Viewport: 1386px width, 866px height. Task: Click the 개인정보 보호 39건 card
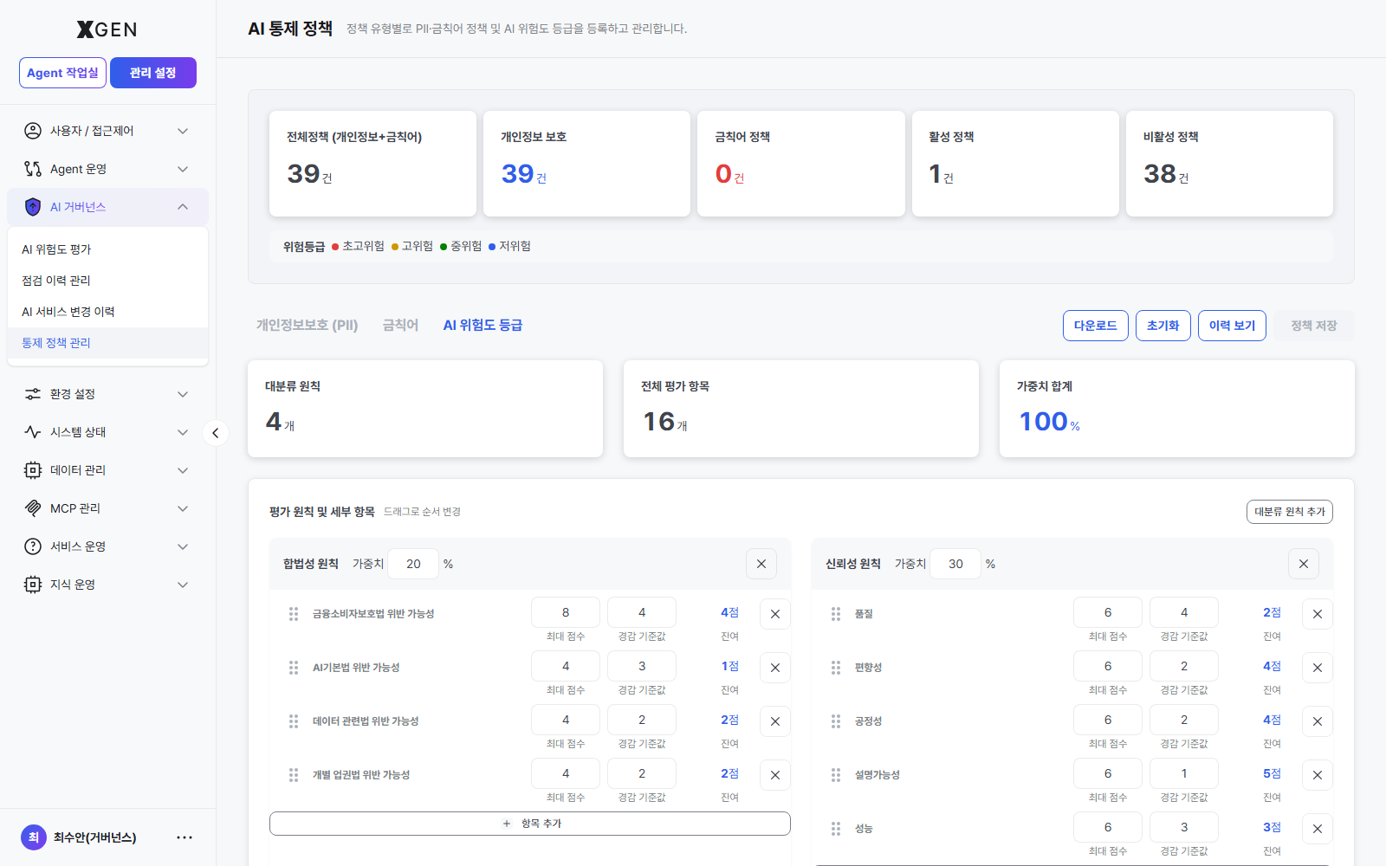586,164
